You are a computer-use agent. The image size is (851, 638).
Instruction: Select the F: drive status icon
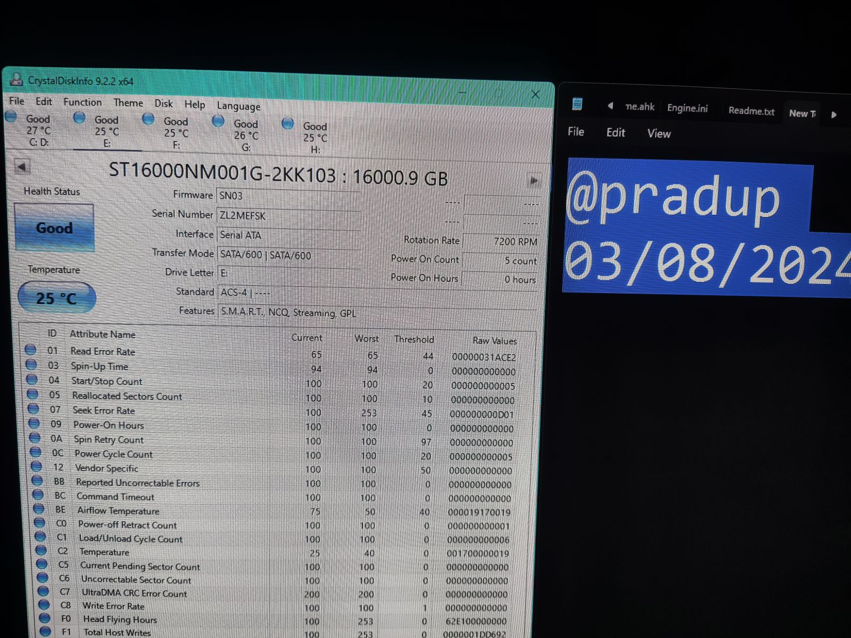pos(148,119)
